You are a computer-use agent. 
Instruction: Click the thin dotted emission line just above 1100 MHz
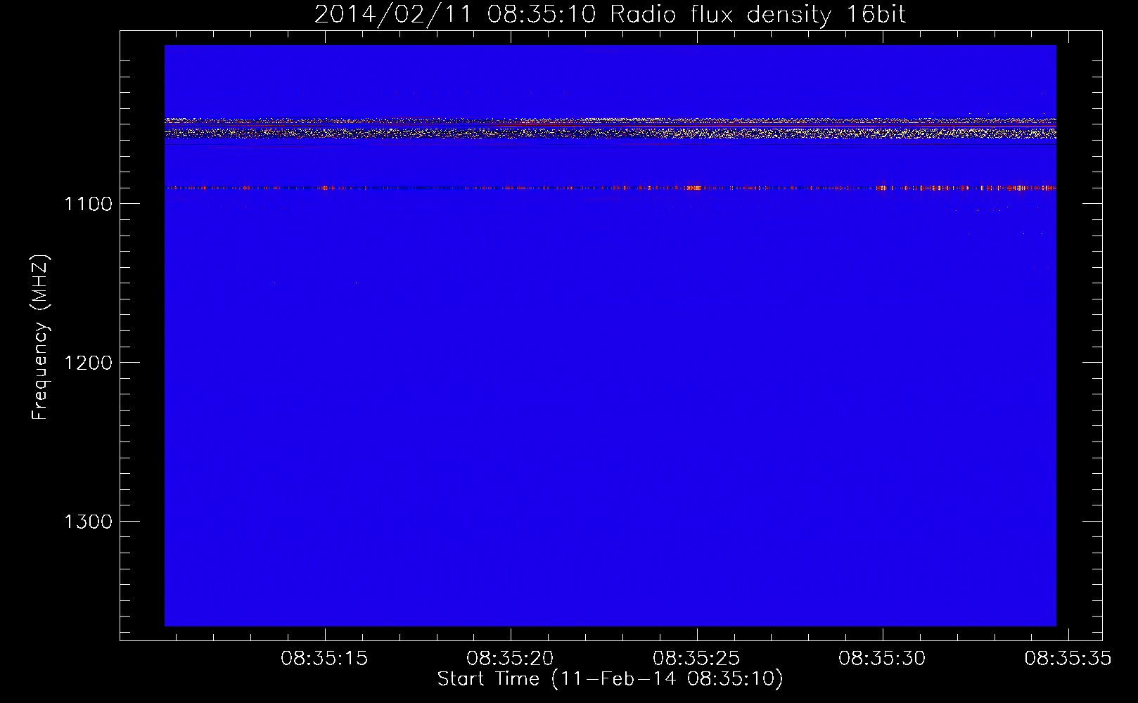click(610, 188)
